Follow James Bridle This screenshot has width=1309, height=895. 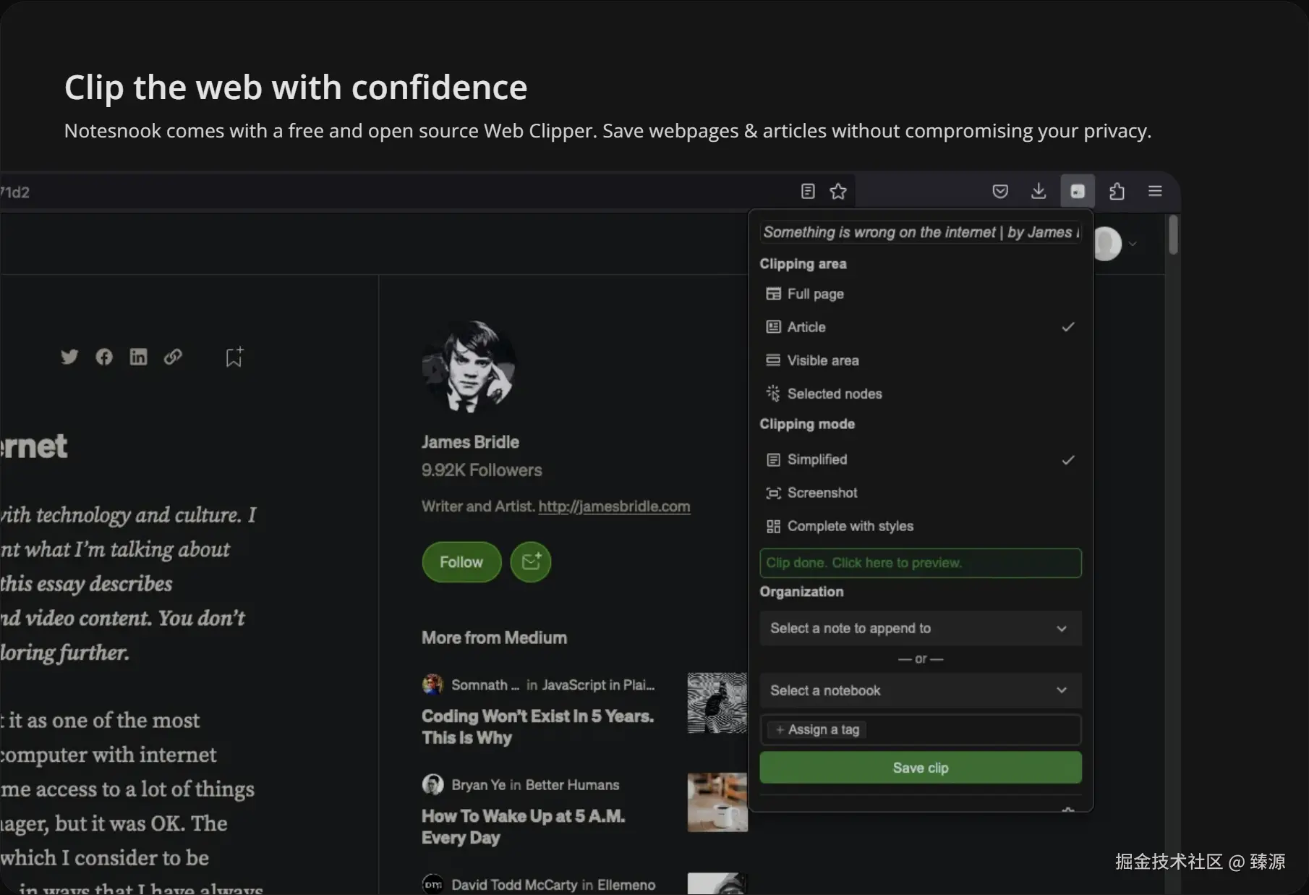[x=461, y=562]
